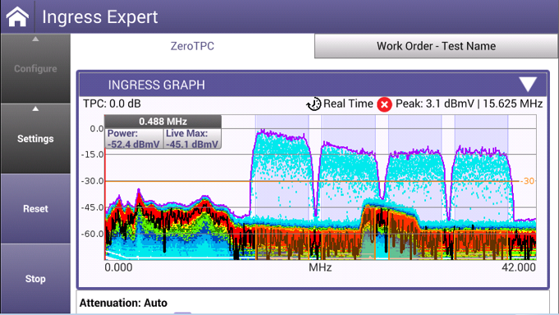This screenshot has width=559, height=315.
Task: Open the Work Order - Test Name tab
Action: point(436,46)
